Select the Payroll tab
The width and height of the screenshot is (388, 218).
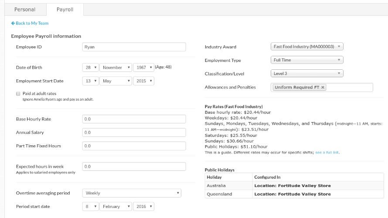tap(65, 10)
